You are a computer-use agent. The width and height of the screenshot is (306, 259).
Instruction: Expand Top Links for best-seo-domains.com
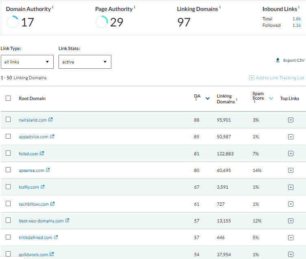point(291,221)
